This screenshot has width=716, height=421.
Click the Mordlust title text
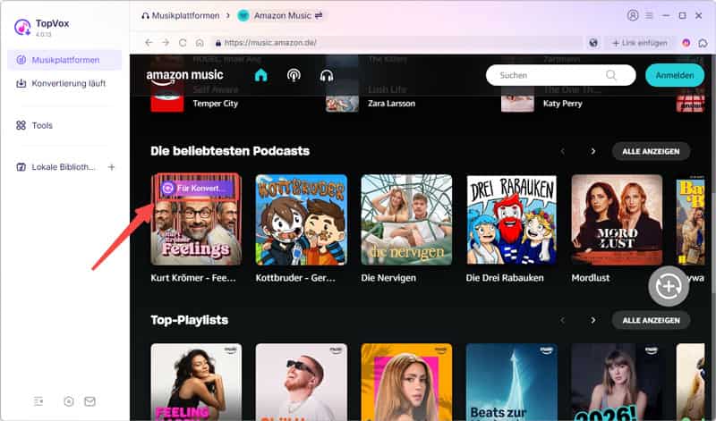point(591,278)
